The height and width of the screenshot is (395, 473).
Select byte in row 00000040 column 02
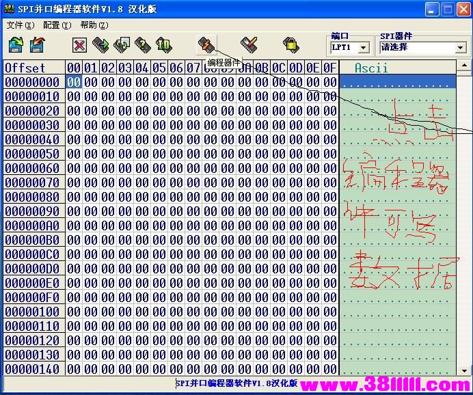coord(108,139)
